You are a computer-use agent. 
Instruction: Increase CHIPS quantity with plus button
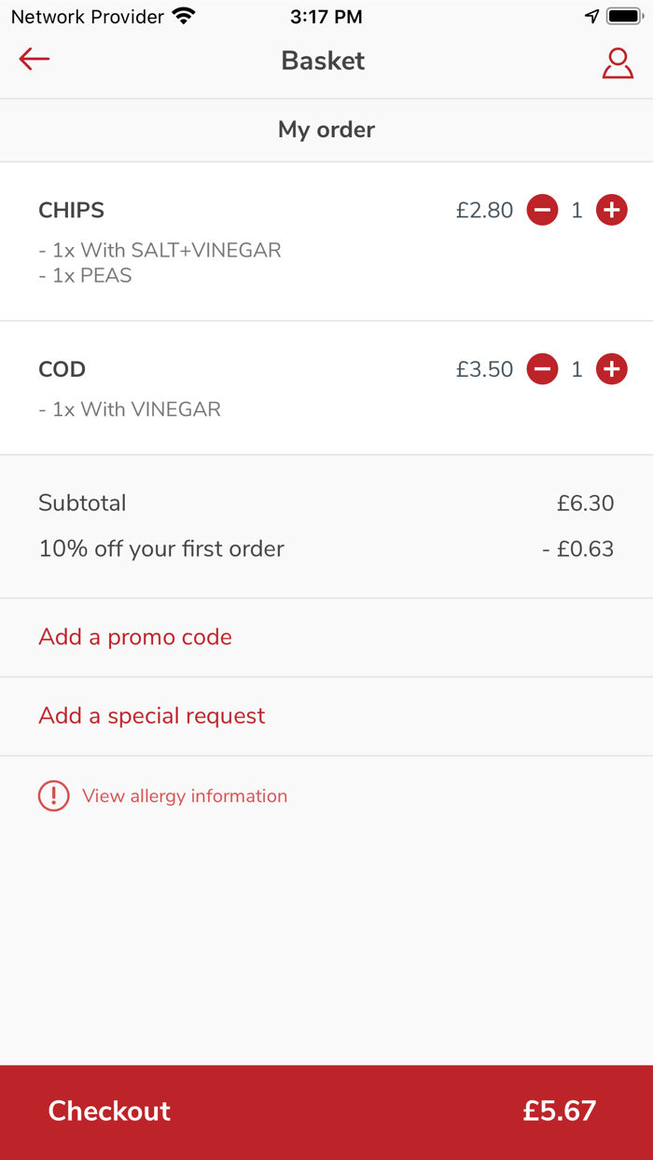pyautogui.click(x=612, y=211)
